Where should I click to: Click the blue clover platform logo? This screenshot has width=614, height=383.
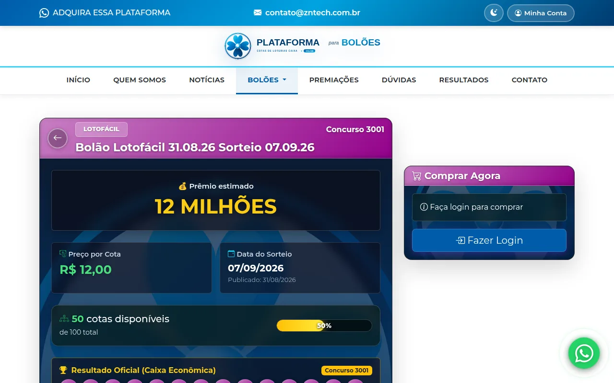pyautogui.click(x=238, y=46)
